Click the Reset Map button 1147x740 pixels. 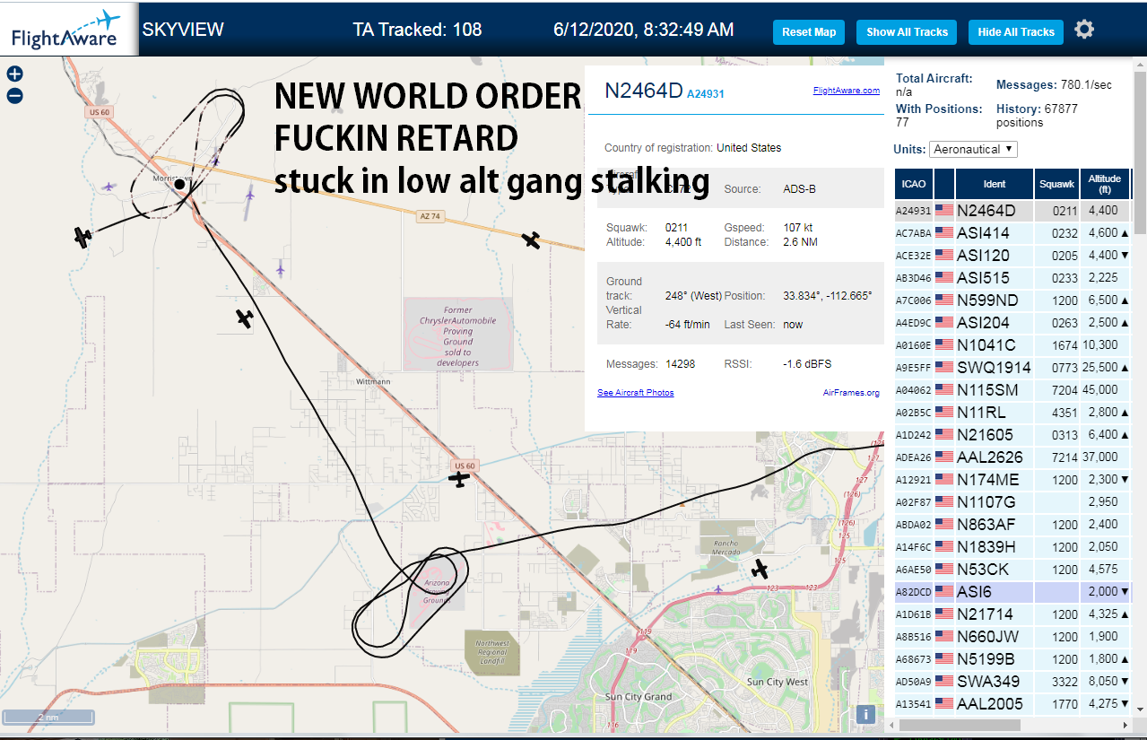tap(809, 32)
